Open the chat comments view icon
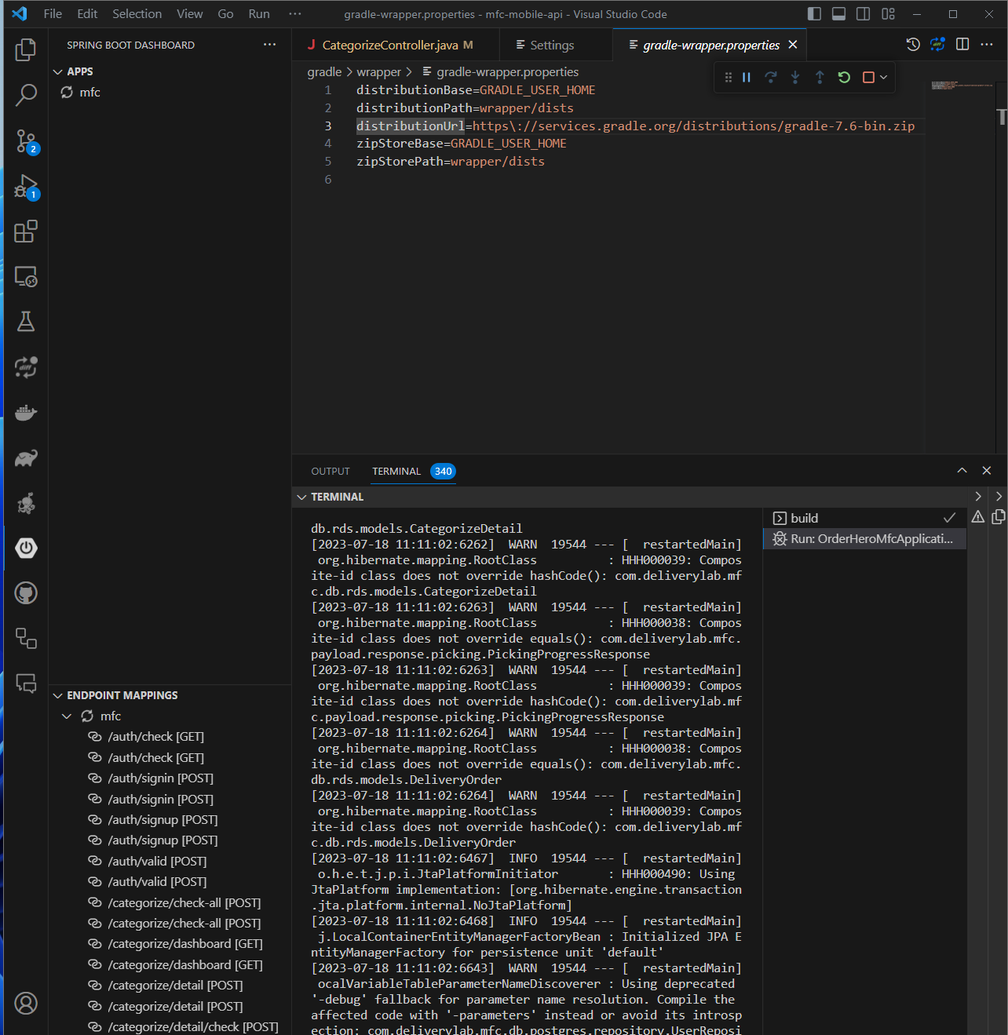This screenshot has height=1035, width=1008. [26, 683]
